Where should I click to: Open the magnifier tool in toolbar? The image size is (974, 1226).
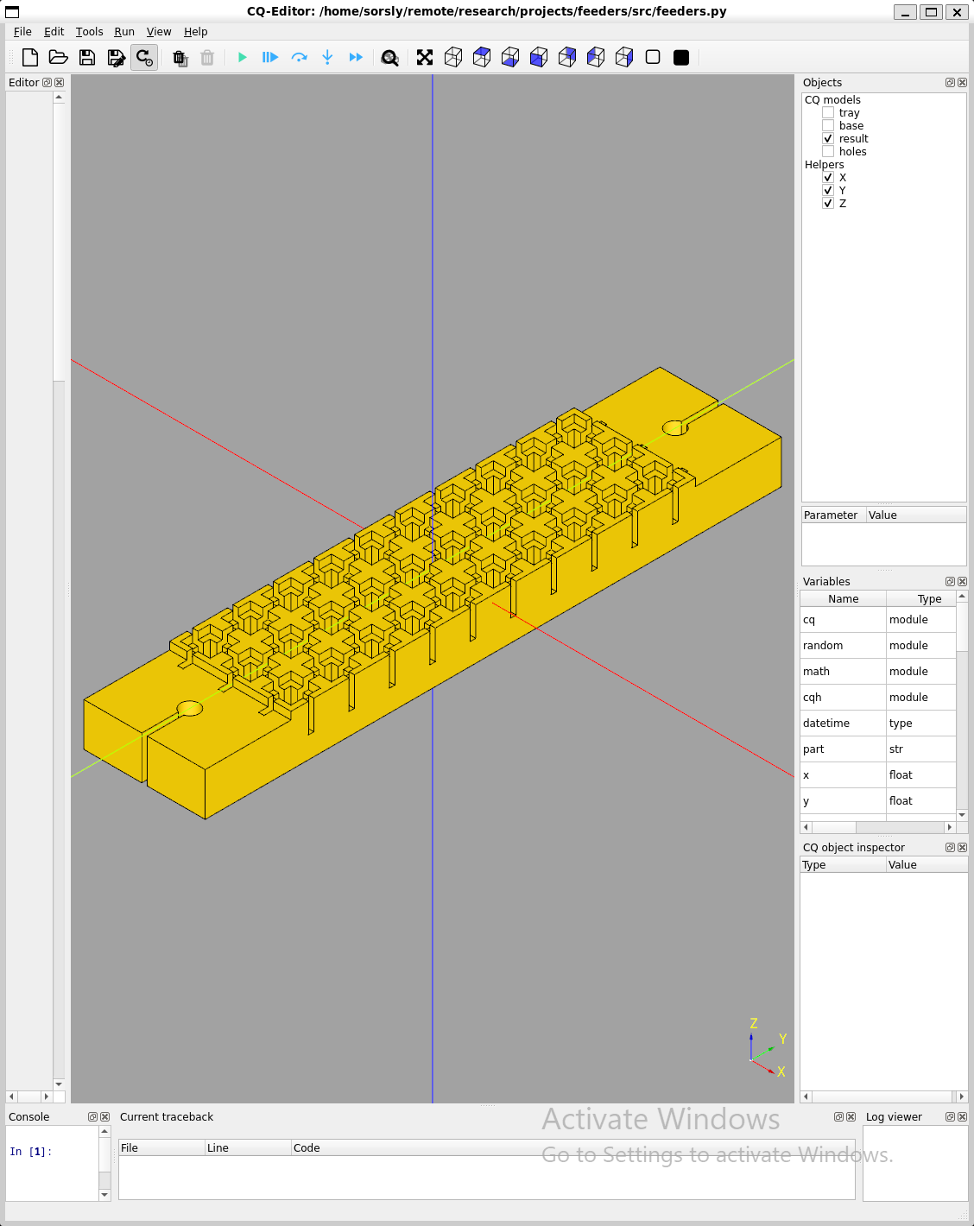[390, 58]
